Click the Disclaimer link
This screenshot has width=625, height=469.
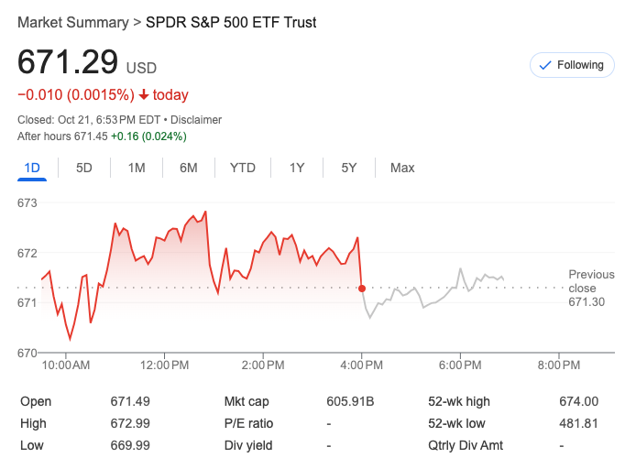coord(194,120)
